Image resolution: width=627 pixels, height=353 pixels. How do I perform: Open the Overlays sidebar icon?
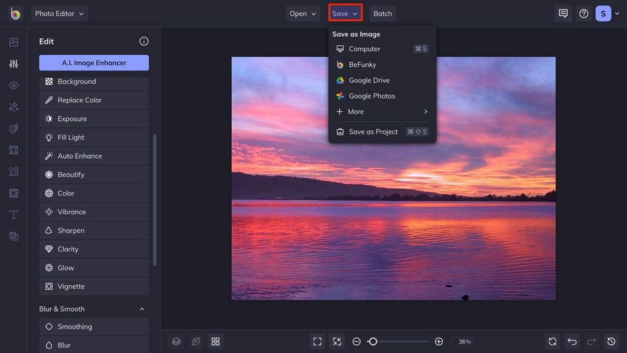(13, 193)
